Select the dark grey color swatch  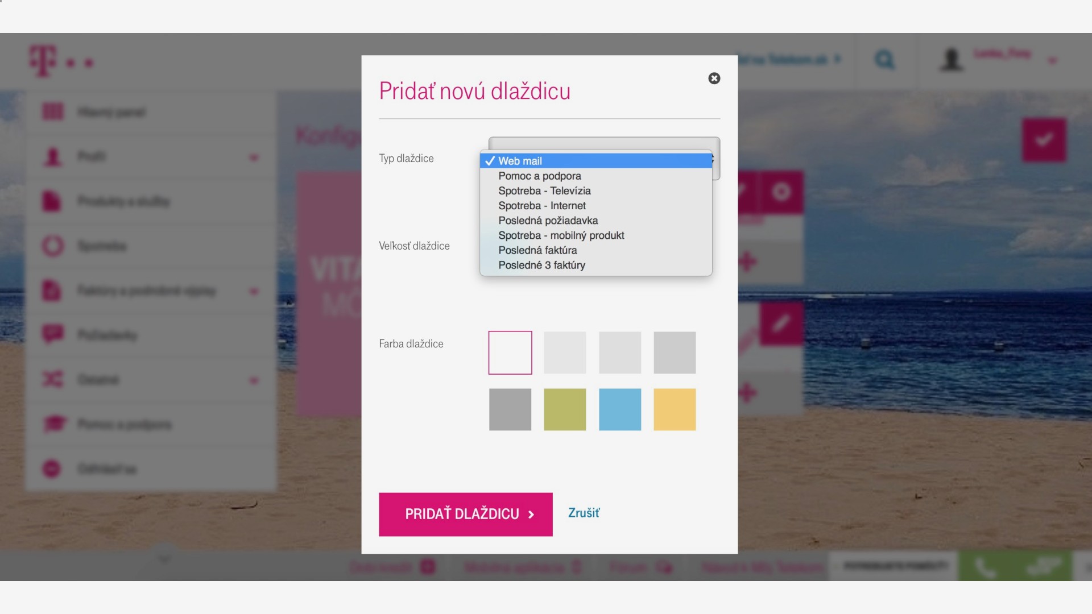coord(510,409)
